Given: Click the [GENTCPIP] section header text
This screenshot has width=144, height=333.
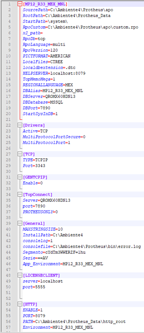Looking at the screenshot, I should pos(35,177).
